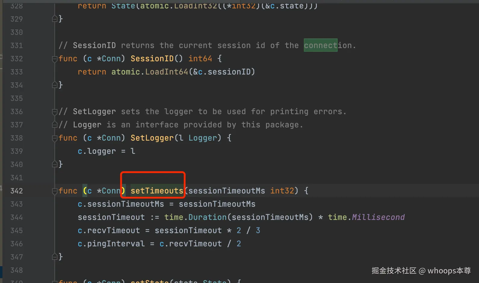
Task: Click the fold end marker on line 334
Action: [55, 85]
